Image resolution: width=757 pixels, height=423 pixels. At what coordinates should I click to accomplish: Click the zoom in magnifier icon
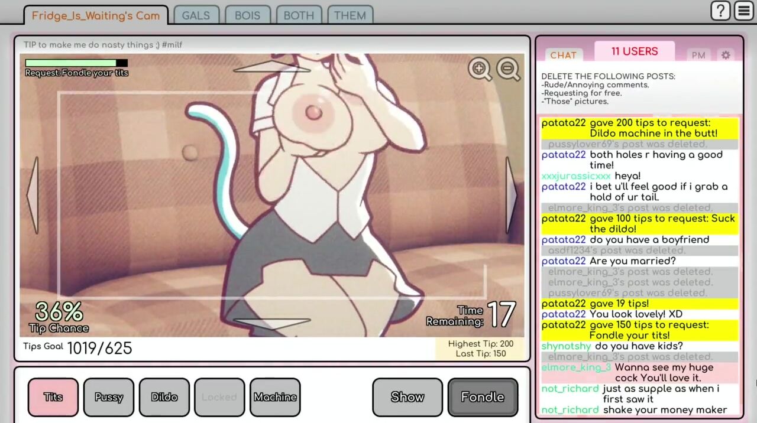point(479,69)
